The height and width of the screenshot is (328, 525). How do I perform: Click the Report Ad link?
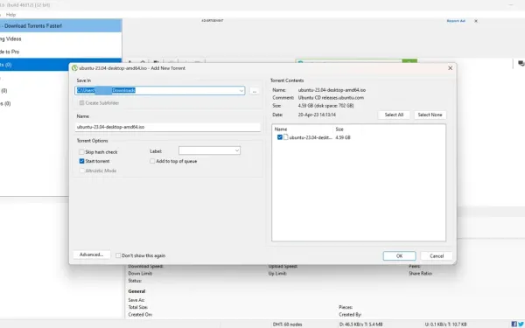(456, 21)
